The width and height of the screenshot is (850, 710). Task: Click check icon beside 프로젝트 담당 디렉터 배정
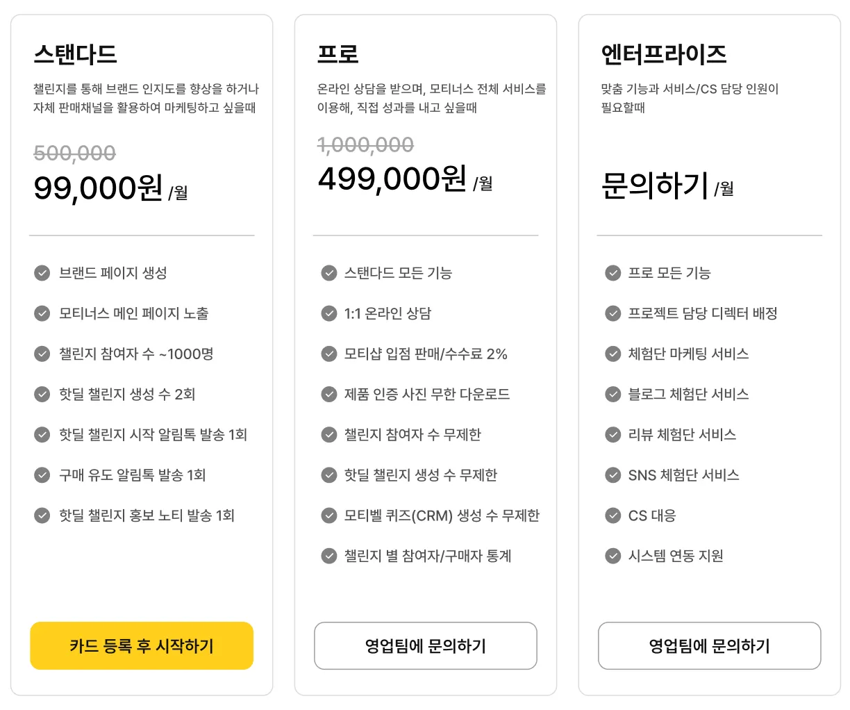[612, 313]
